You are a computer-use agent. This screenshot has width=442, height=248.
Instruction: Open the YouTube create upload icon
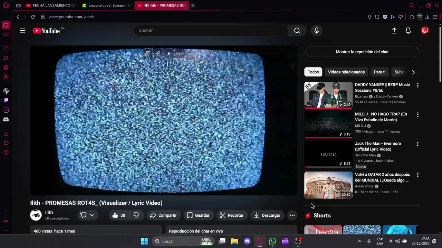click(x=394, y=31)
